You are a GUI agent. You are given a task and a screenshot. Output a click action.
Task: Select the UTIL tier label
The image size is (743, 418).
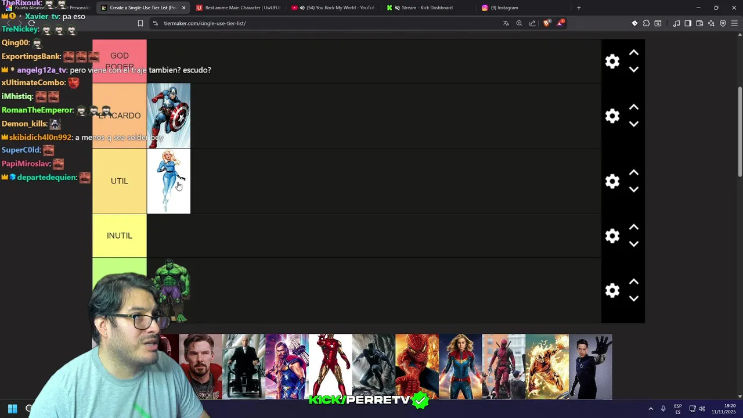point(120,181)
